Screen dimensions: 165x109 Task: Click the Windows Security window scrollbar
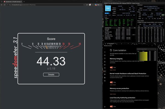click(157, 64)
